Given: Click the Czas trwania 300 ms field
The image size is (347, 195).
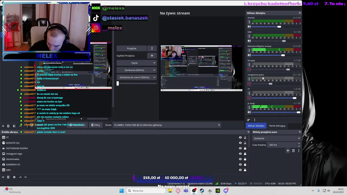Looking at the screenshot, I should click(282, 145).
